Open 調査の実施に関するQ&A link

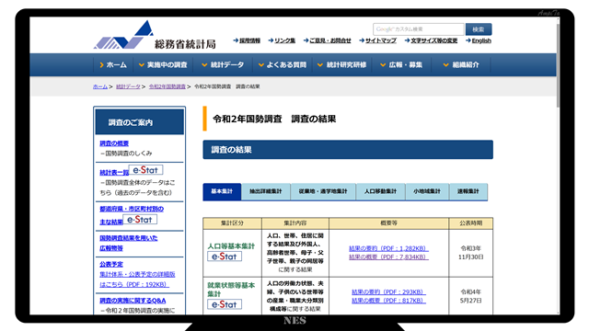pos(133,301)
